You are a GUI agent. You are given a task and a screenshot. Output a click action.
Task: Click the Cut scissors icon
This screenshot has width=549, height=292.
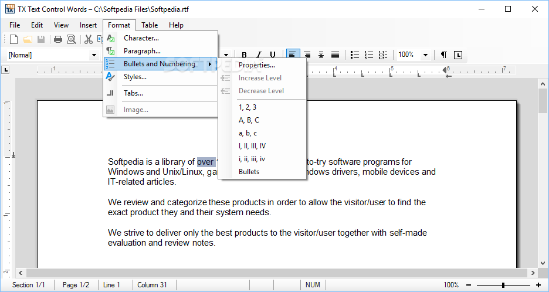click(x=89, y=39)
